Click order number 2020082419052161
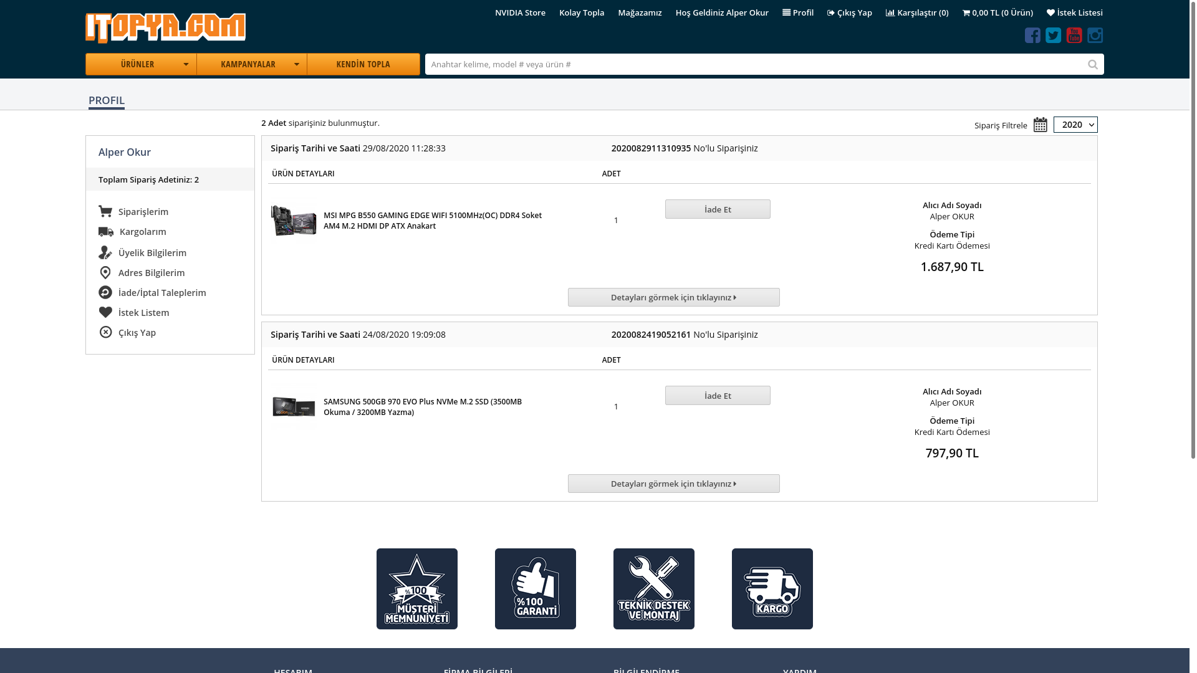 tap(651, 335)
